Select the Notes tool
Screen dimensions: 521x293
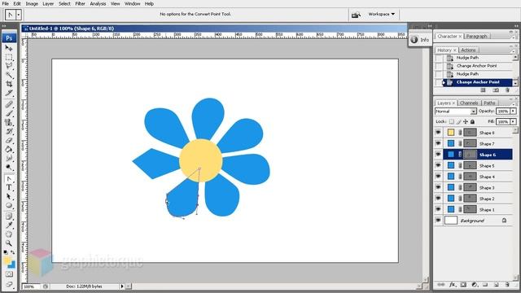pos(9,216)
